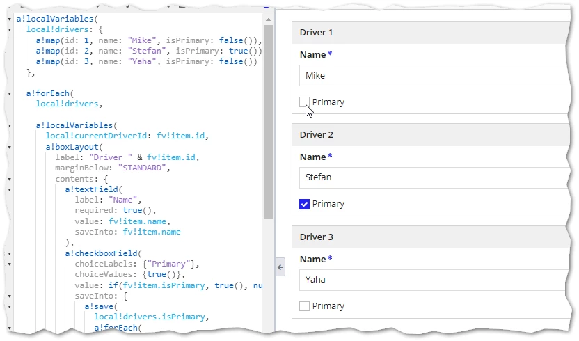Image resolution: width=579 pixels, height=341 pixels.
Task: Fold the a!textField( block
Action: 10,189
